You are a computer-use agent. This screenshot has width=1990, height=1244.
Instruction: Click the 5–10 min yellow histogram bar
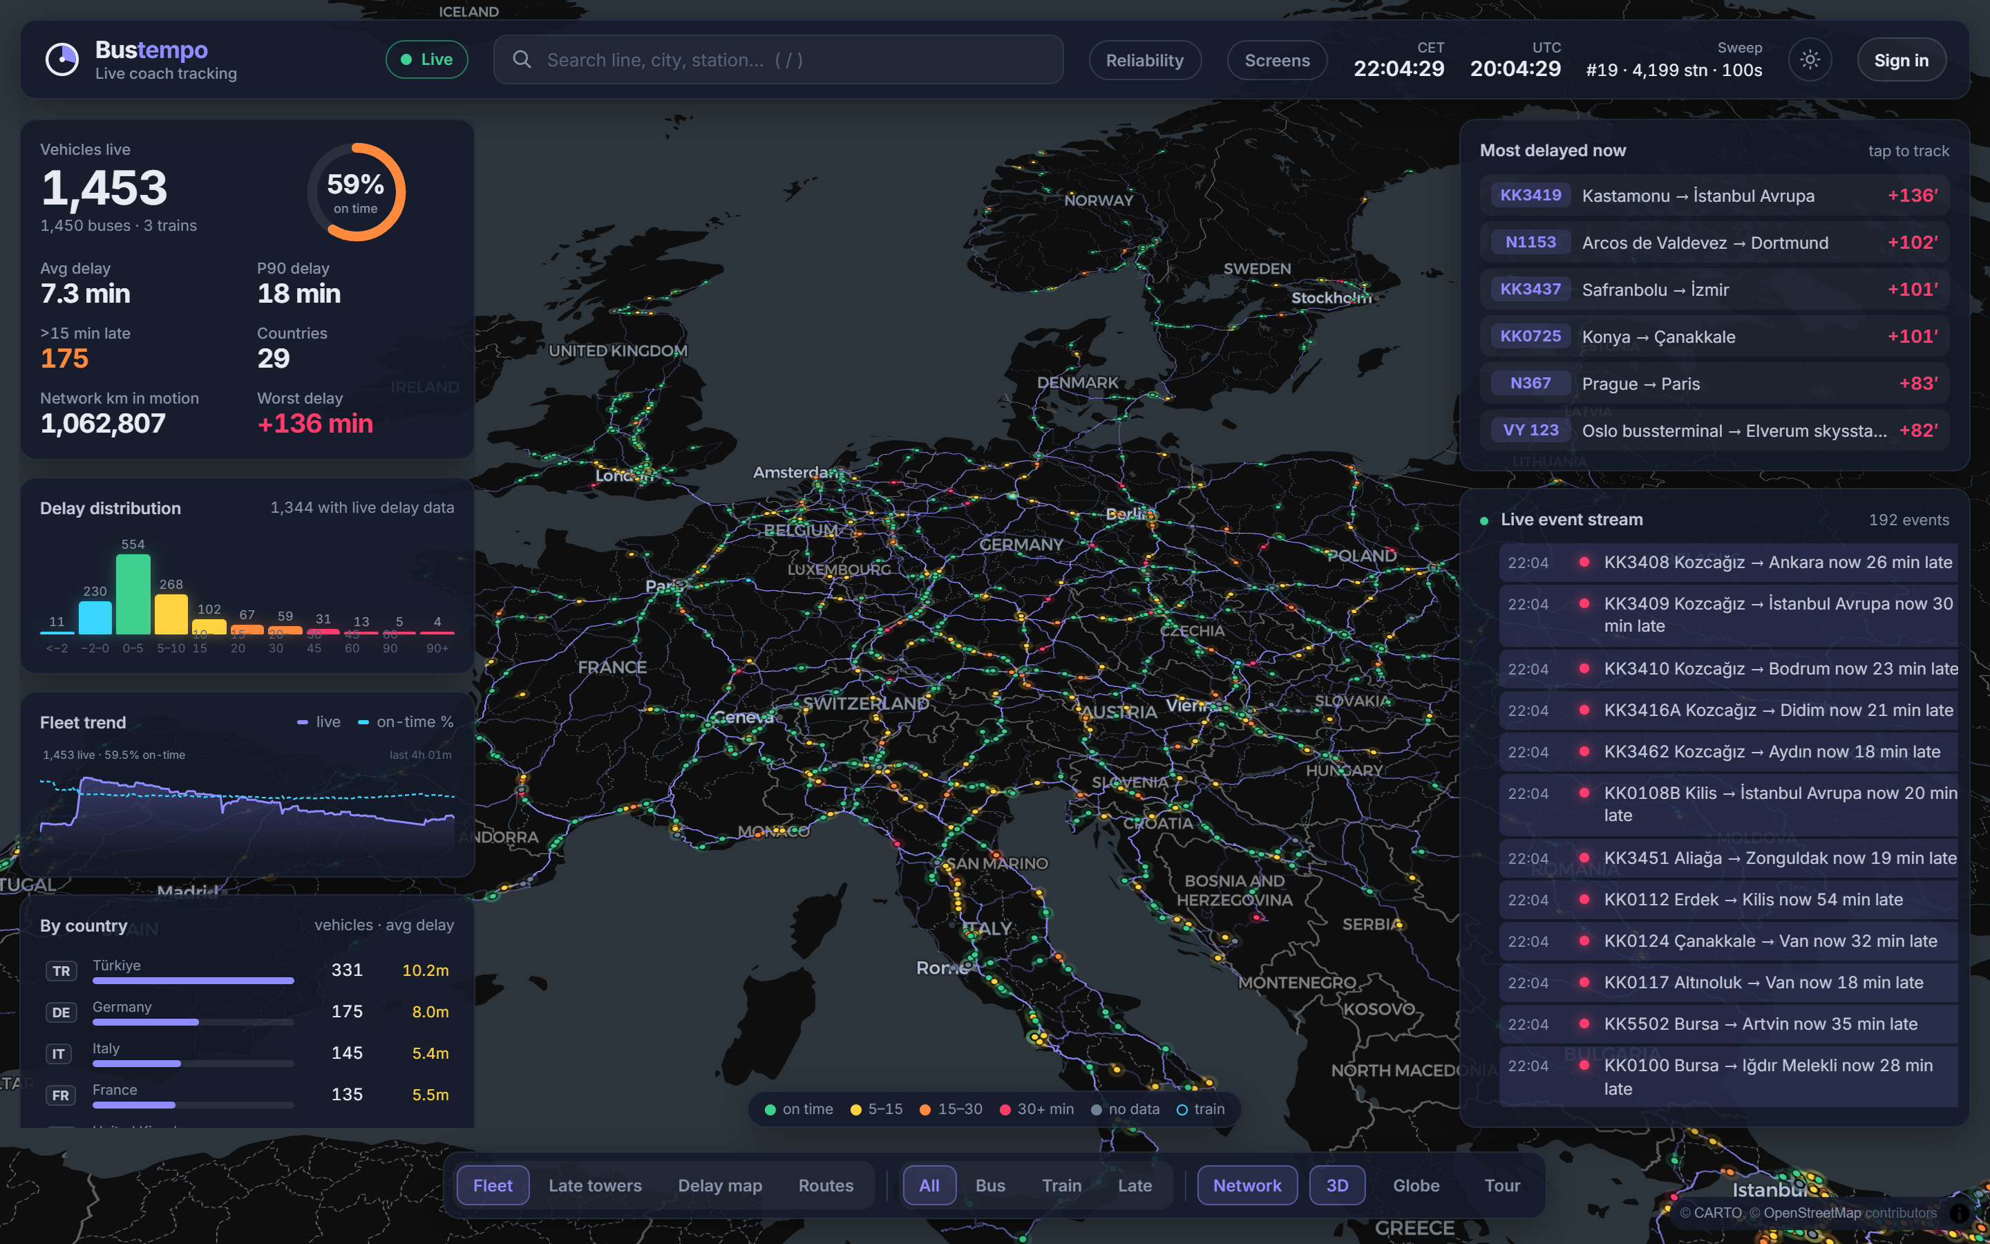tap(171, 614)
